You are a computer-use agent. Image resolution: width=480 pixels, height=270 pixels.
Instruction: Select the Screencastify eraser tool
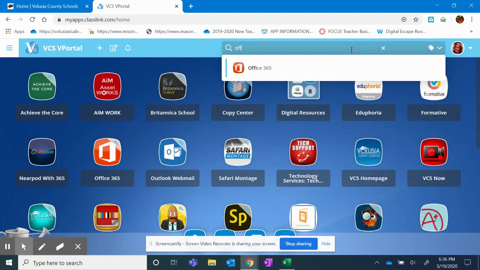[60, 246]
